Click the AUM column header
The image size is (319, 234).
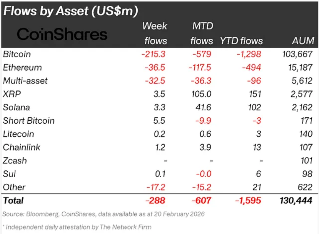(303, 41)
